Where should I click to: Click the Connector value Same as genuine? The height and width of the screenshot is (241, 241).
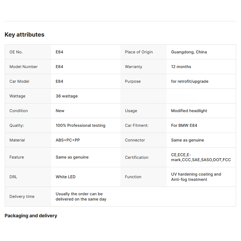[x=187, y=140]
